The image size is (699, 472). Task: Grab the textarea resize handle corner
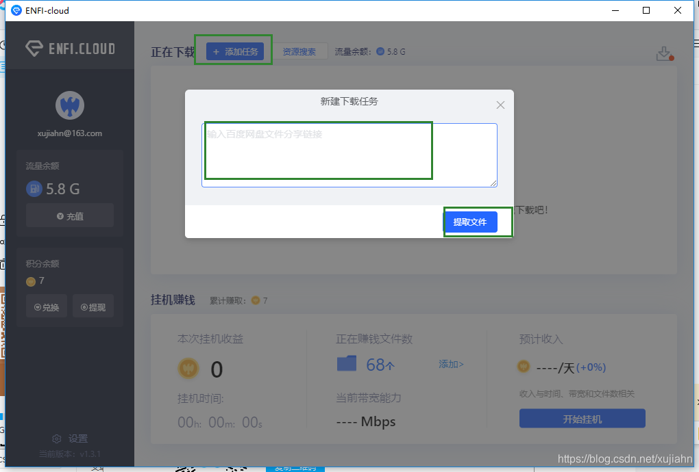(x=493, y=183)
